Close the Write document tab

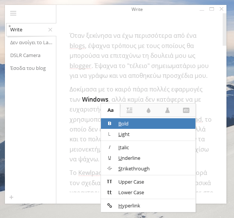50,30
